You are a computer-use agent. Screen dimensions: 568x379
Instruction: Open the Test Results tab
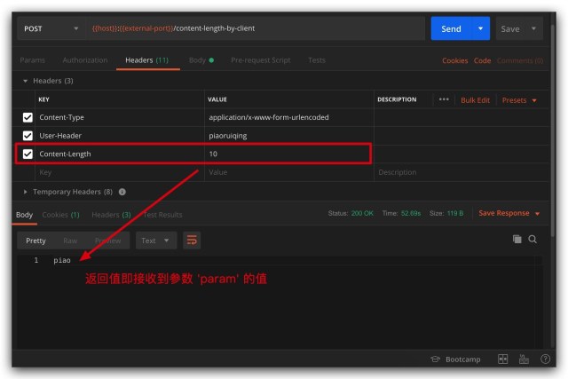[x=162, y=215]
